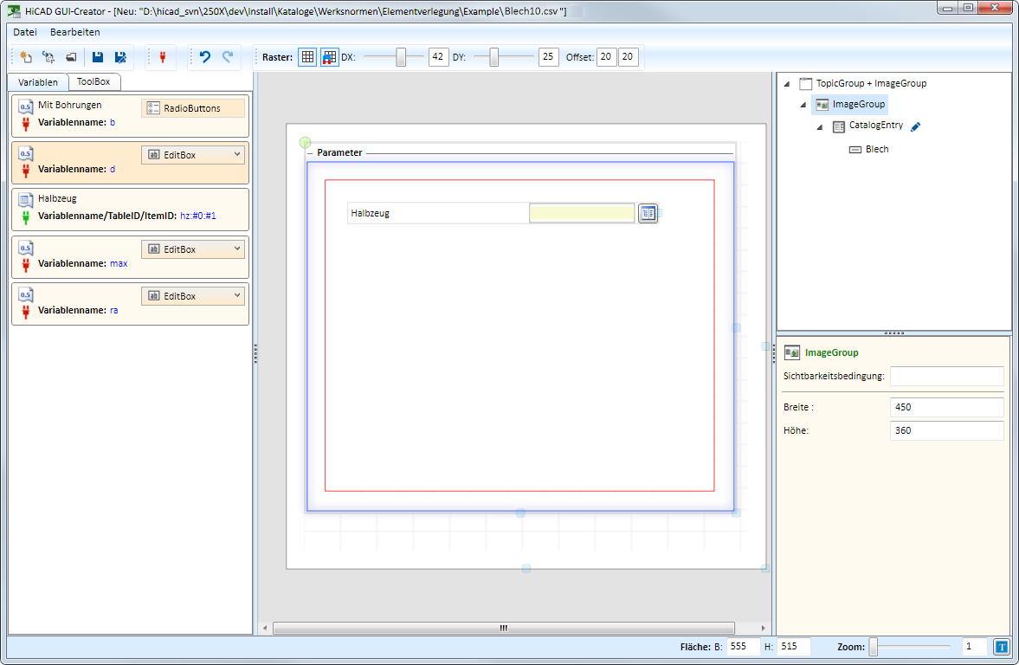
Task: Select the Blech item in the tree
Action: tap(876, 149)
